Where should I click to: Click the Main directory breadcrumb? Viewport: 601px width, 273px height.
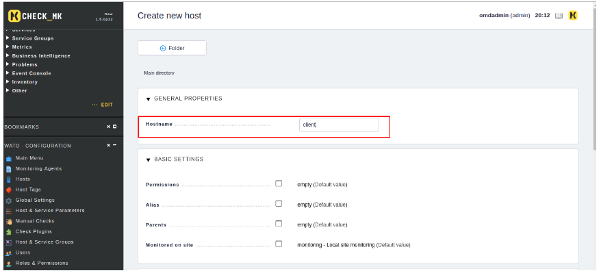(159, 73)
